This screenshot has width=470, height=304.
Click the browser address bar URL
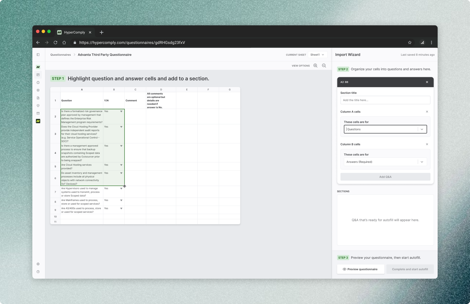click(x=132, y=43)
